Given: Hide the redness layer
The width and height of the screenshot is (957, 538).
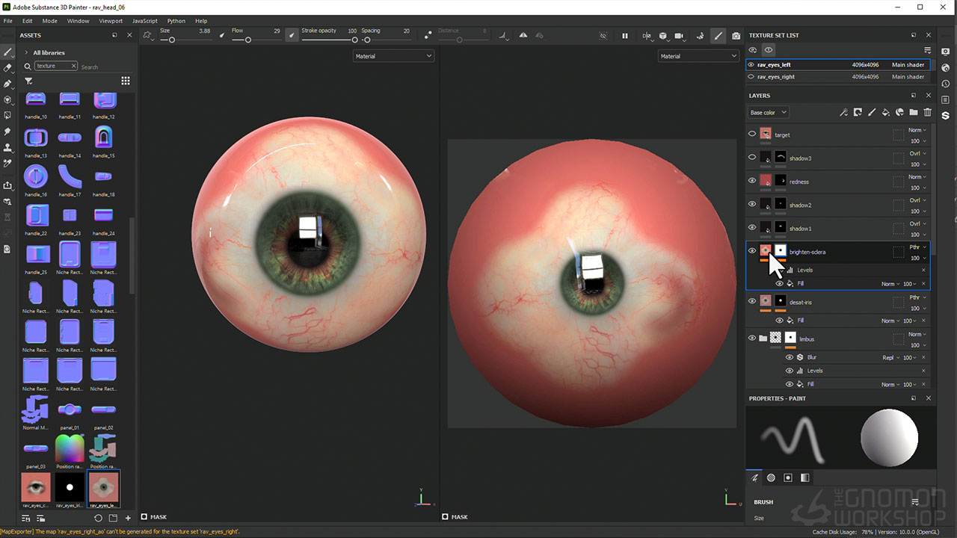Looking at the screenshot, I should click(x=752, y=181).
